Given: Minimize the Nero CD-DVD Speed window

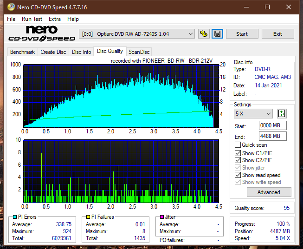Looking at the screenshot, I should point(246,7).
